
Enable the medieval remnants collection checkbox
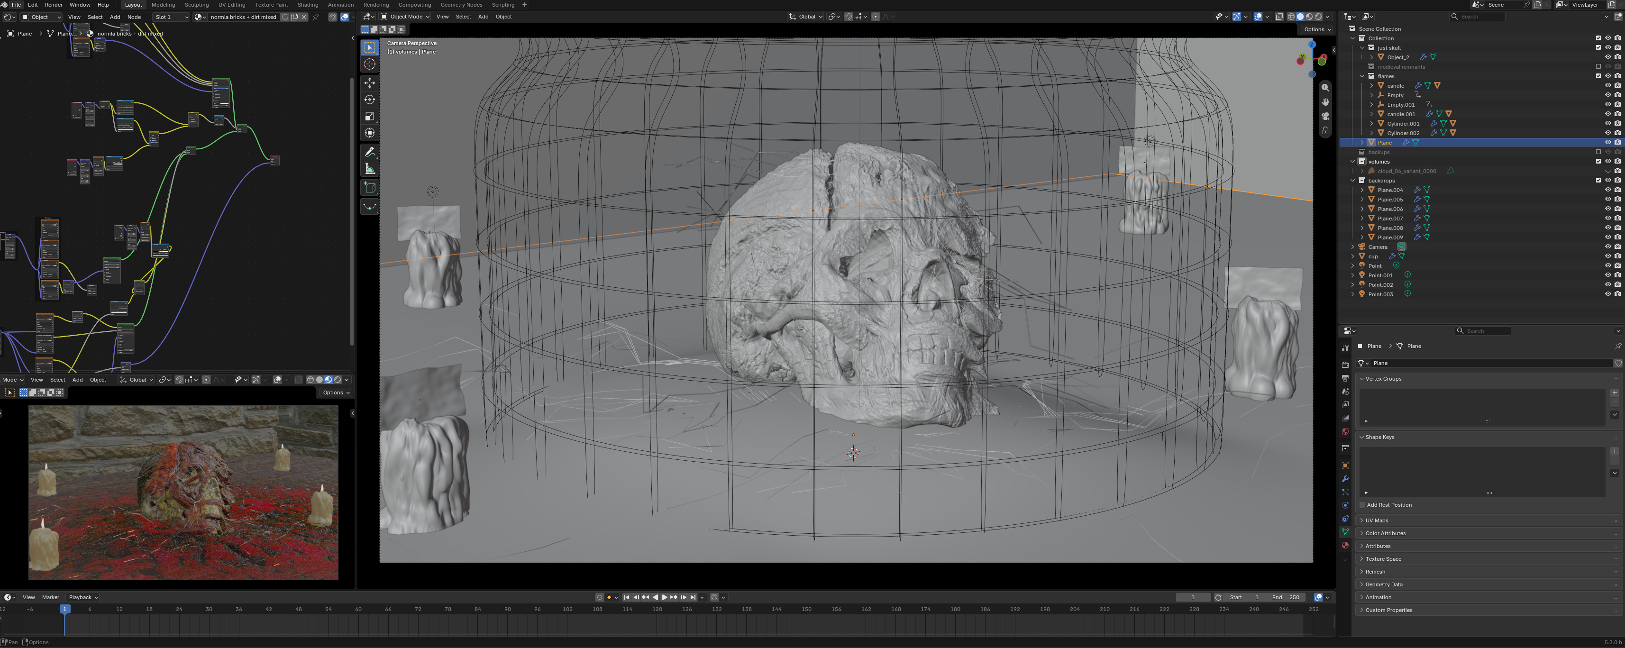[1598, 67]
